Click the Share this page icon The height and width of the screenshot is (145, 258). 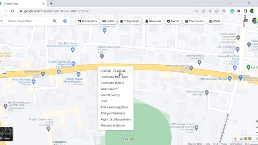click(x=217, y=11)
